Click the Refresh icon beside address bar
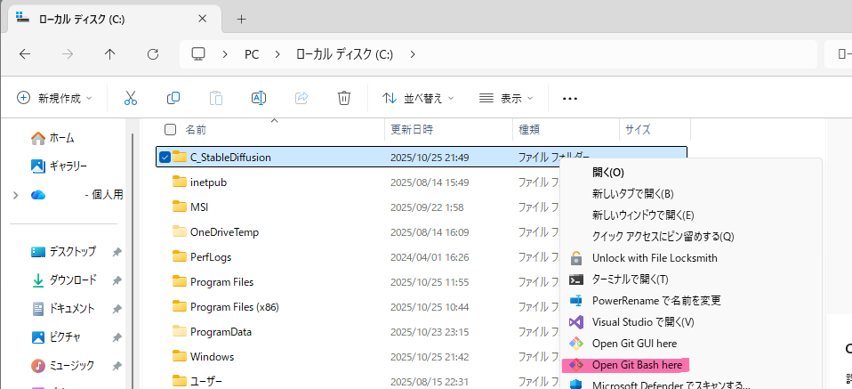 pyautogui.click(x=152, y=54)
